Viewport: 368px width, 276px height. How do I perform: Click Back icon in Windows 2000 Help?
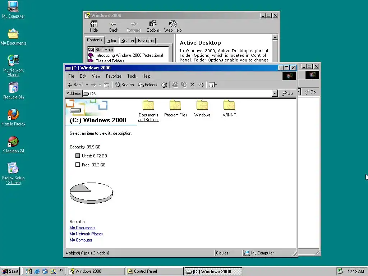pyautogui.click(x=114, y=26)
